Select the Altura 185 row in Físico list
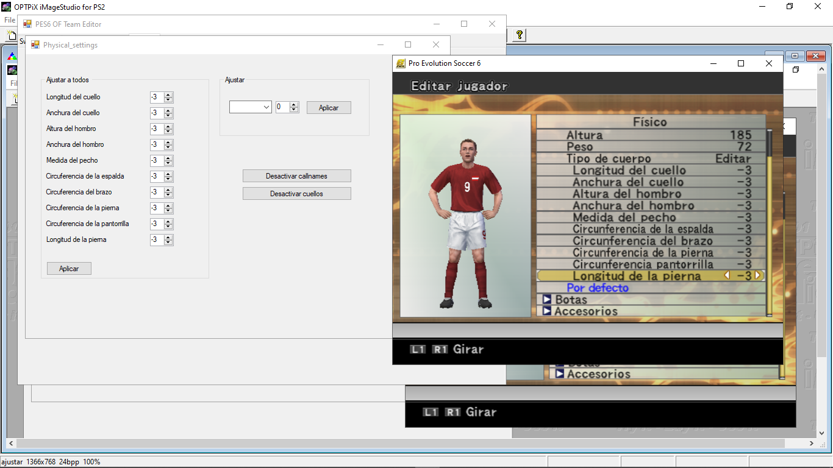This screenshot has height=468, width=833. point(651,135)
